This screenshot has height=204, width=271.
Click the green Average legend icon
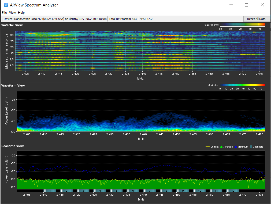(x=221, y=147)
